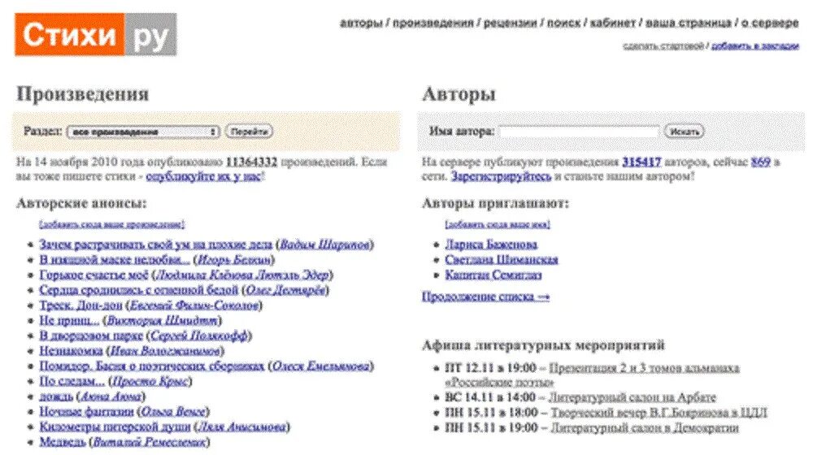Click добавить сюда ваше произведение link
The image size is (813, 455).
coord(111,224)
